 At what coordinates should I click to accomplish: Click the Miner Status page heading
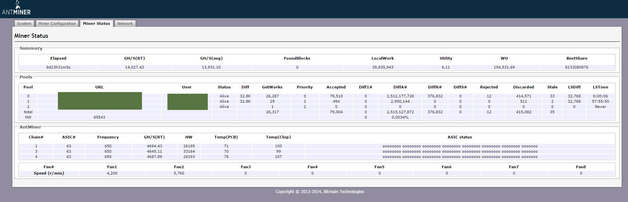[x=31, y=36]
